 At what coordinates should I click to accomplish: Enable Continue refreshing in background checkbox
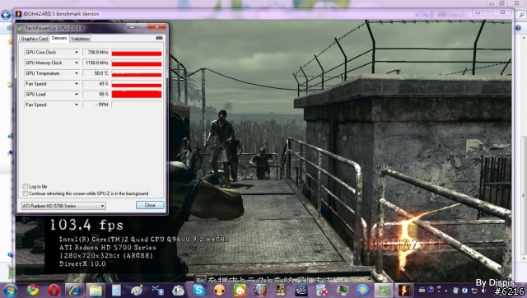point(25,193)
